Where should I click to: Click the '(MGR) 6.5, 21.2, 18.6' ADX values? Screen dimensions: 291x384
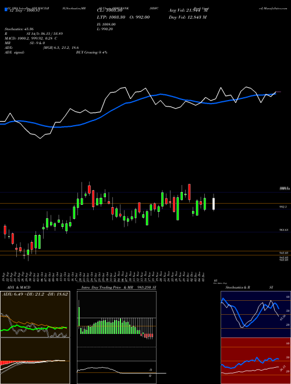[x=61, y=48]
